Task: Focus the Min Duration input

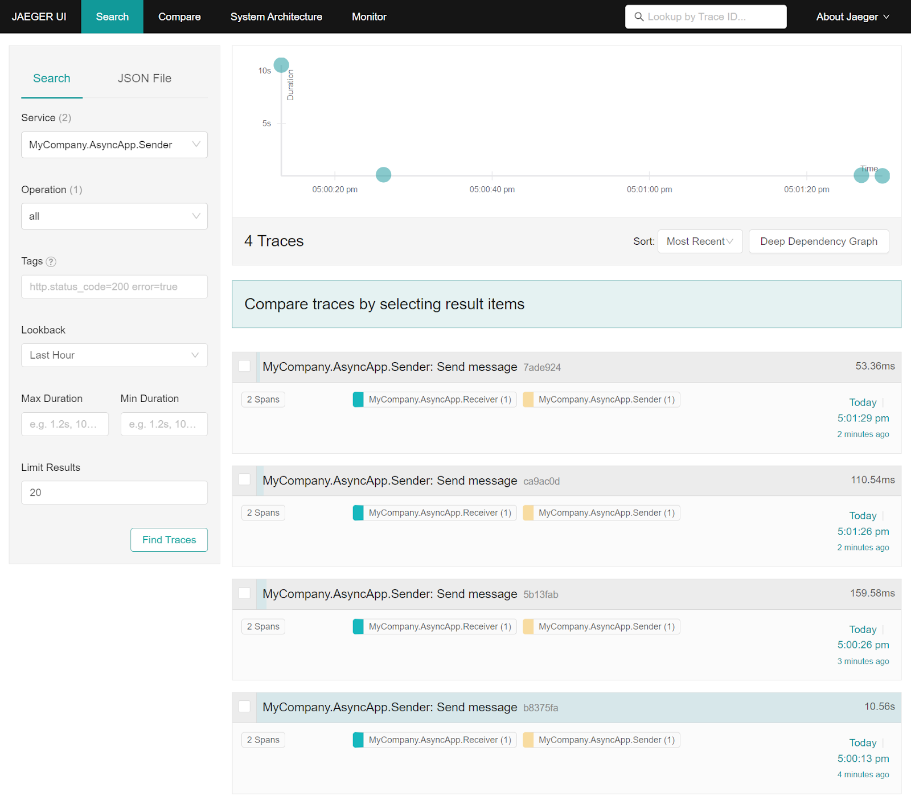Action: pos(164,424)
